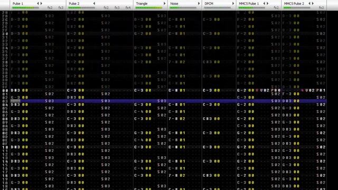Toggle the Noise channel header
The width and height of the screenshot is (338, 190).
pos(174,4)
